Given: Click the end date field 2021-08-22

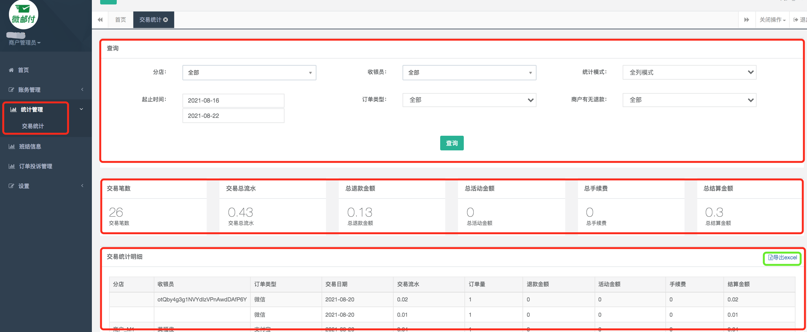Looking at the screenshot, I should [x=233, y=116].
